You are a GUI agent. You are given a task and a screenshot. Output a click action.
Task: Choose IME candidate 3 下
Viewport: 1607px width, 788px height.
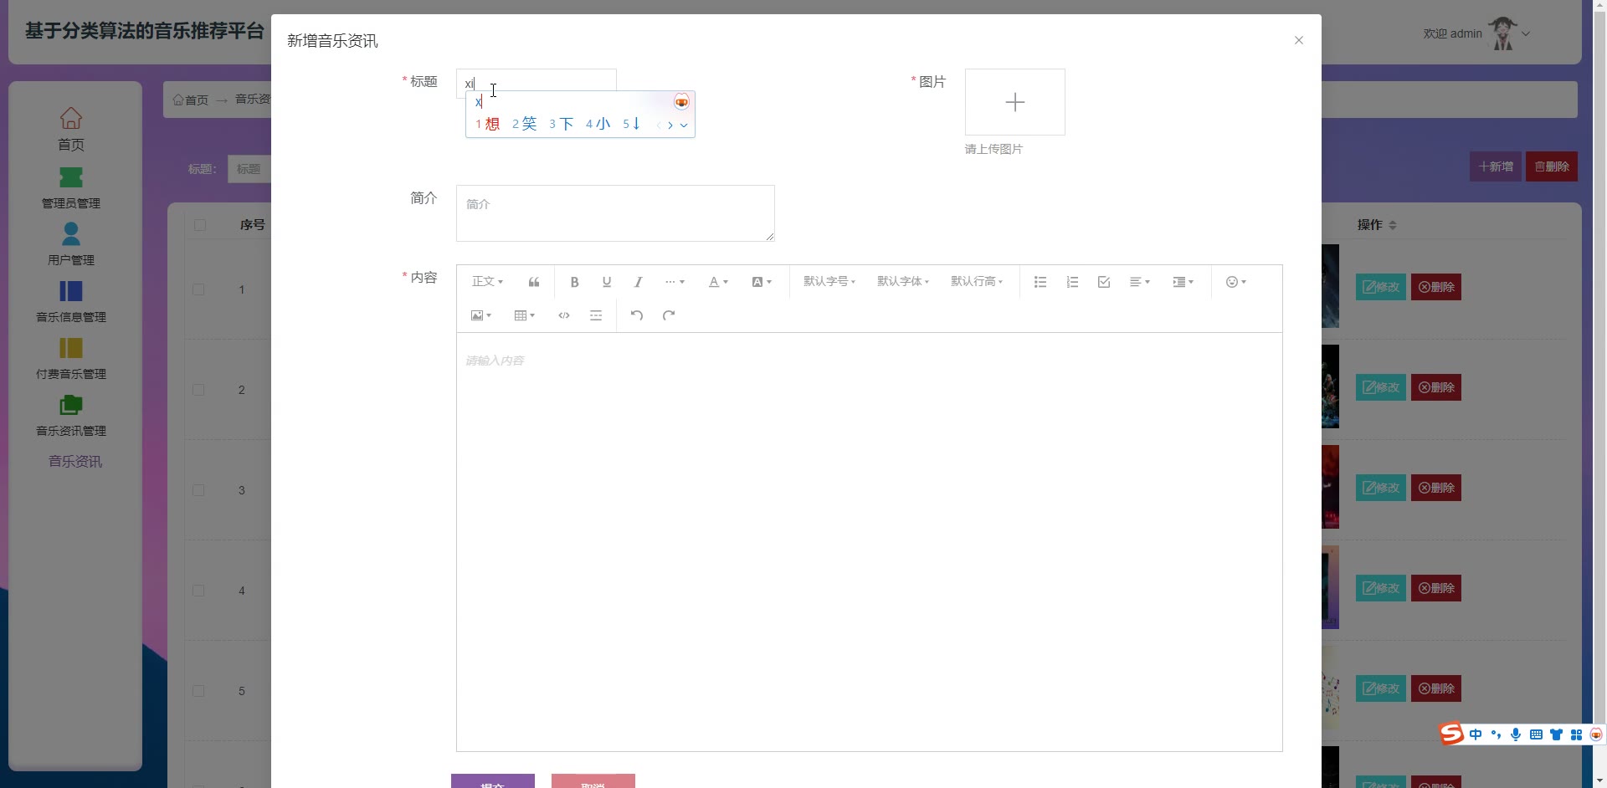coord(562,124)
